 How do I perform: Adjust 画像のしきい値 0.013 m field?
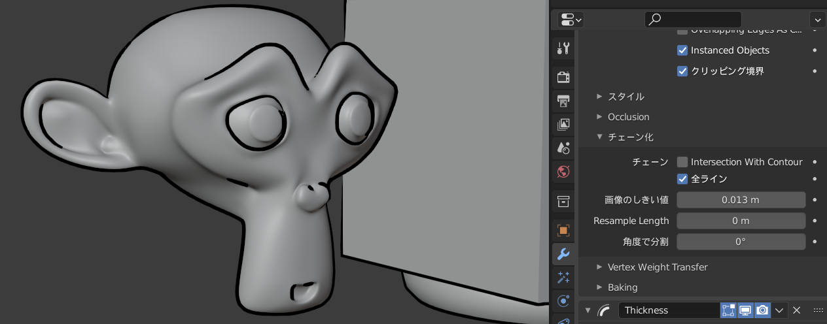click(x=741, y=200)
